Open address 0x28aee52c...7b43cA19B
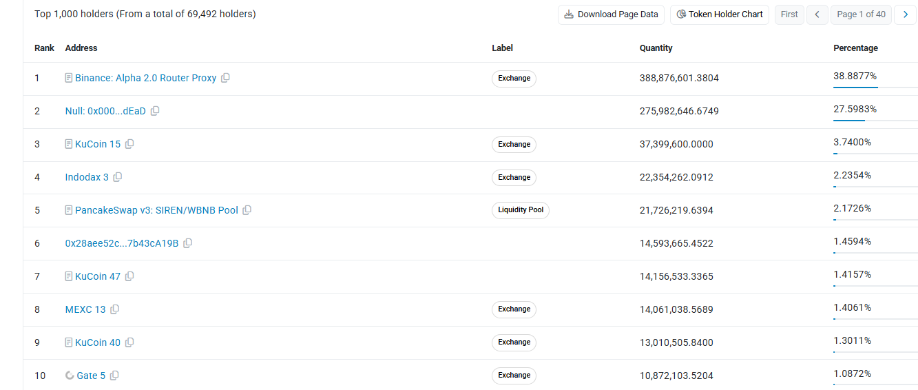The height and width of the screenshot is (390, 918). [x=122, y=243]
